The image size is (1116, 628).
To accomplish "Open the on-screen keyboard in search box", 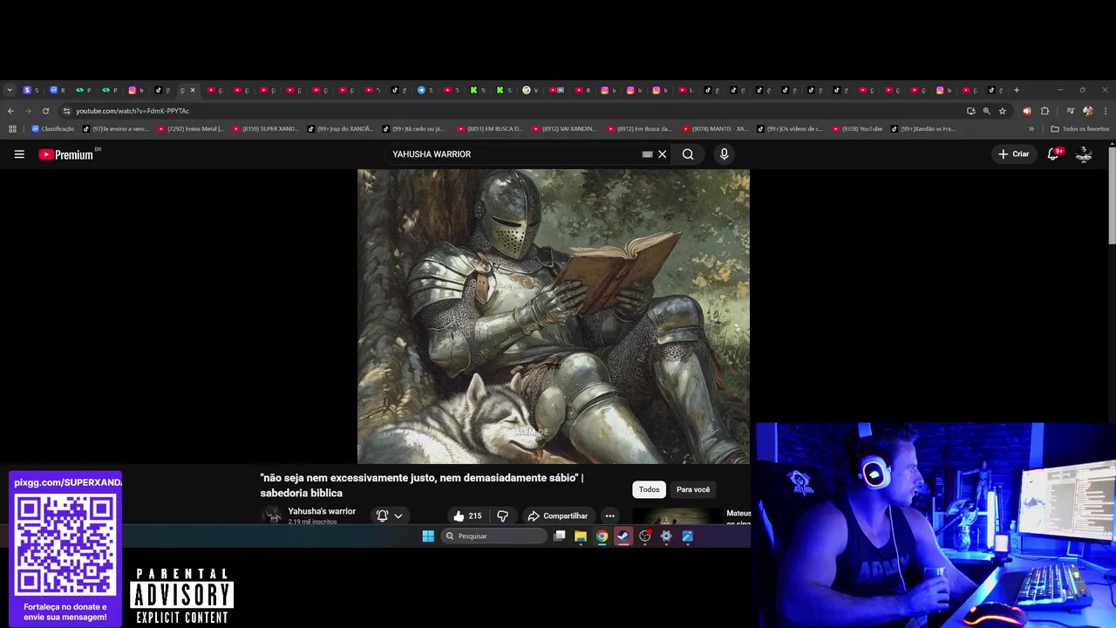I will (x=647, y=154).
